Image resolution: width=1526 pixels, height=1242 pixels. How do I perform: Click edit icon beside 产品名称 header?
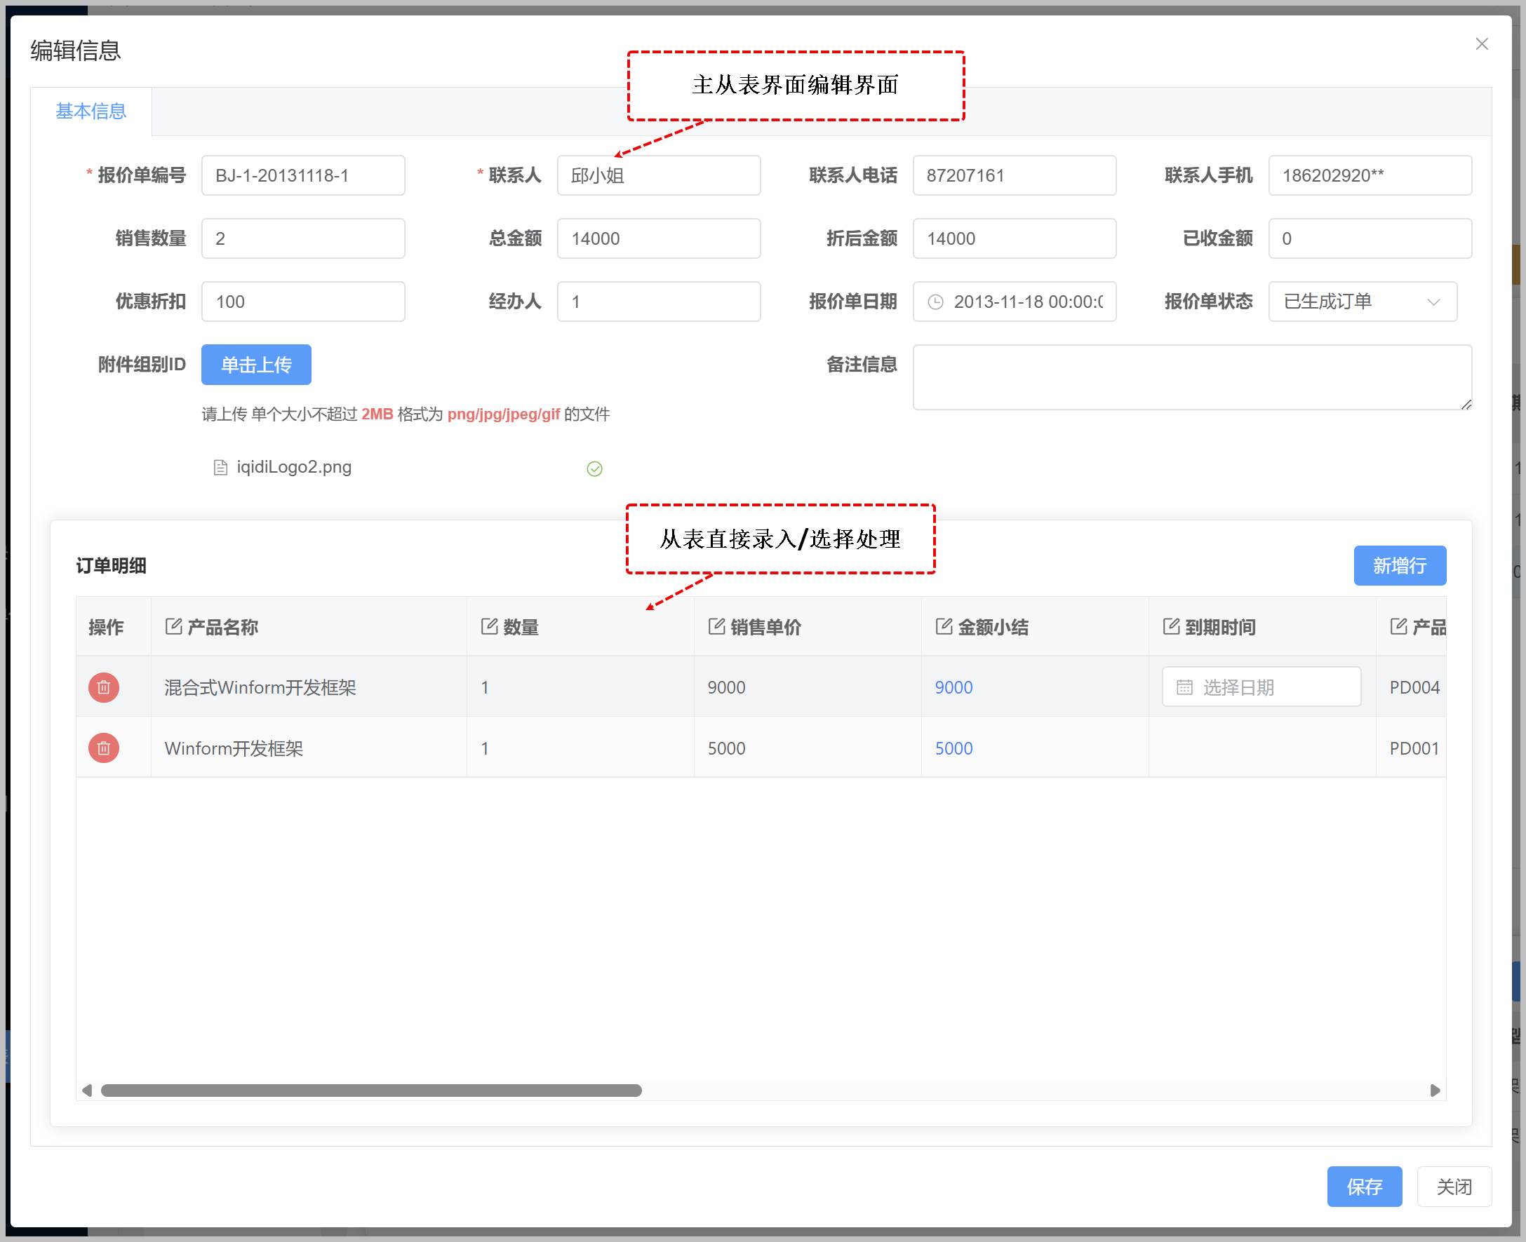click(173, 627)
